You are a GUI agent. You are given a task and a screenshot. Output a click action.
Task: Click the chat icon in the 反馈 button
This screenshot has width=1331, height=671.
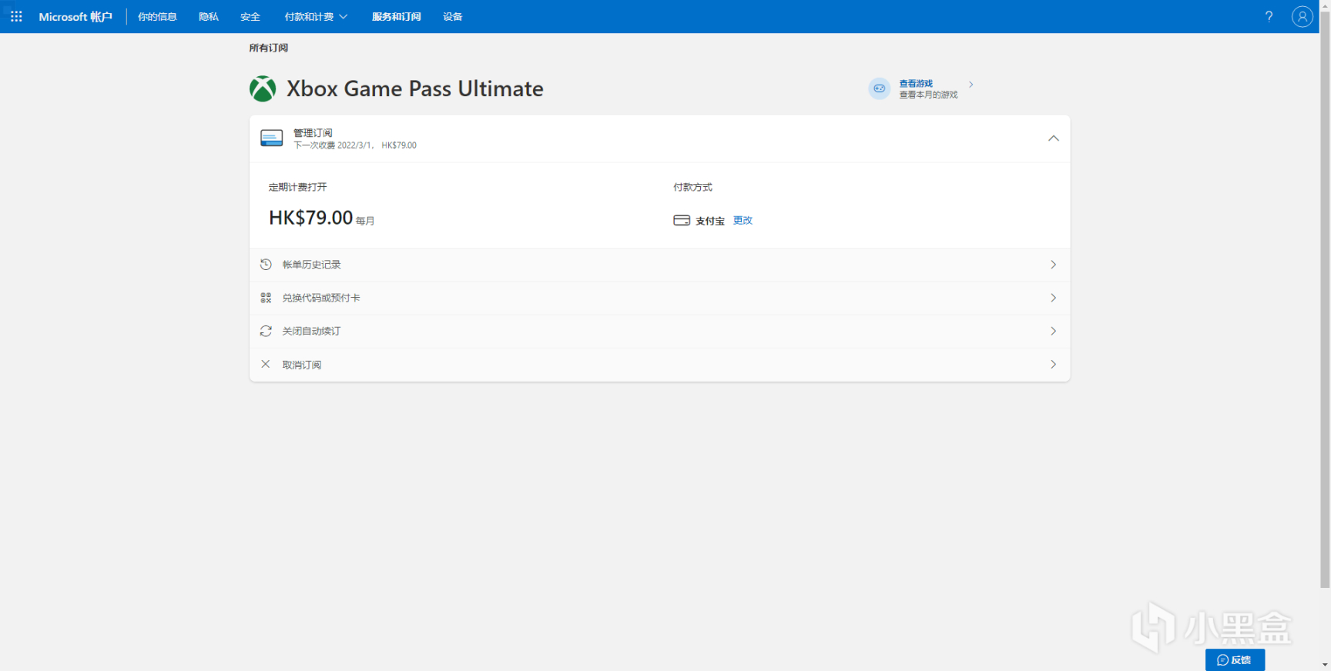(x=1222, y=660)
